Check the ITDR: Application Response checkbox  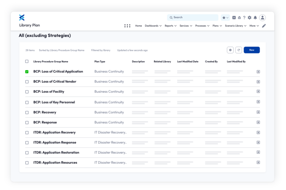27,143
